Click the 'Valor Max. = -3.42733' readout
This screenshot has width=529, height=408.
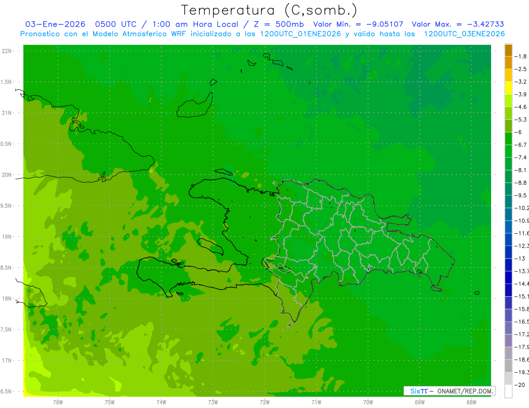458,24
